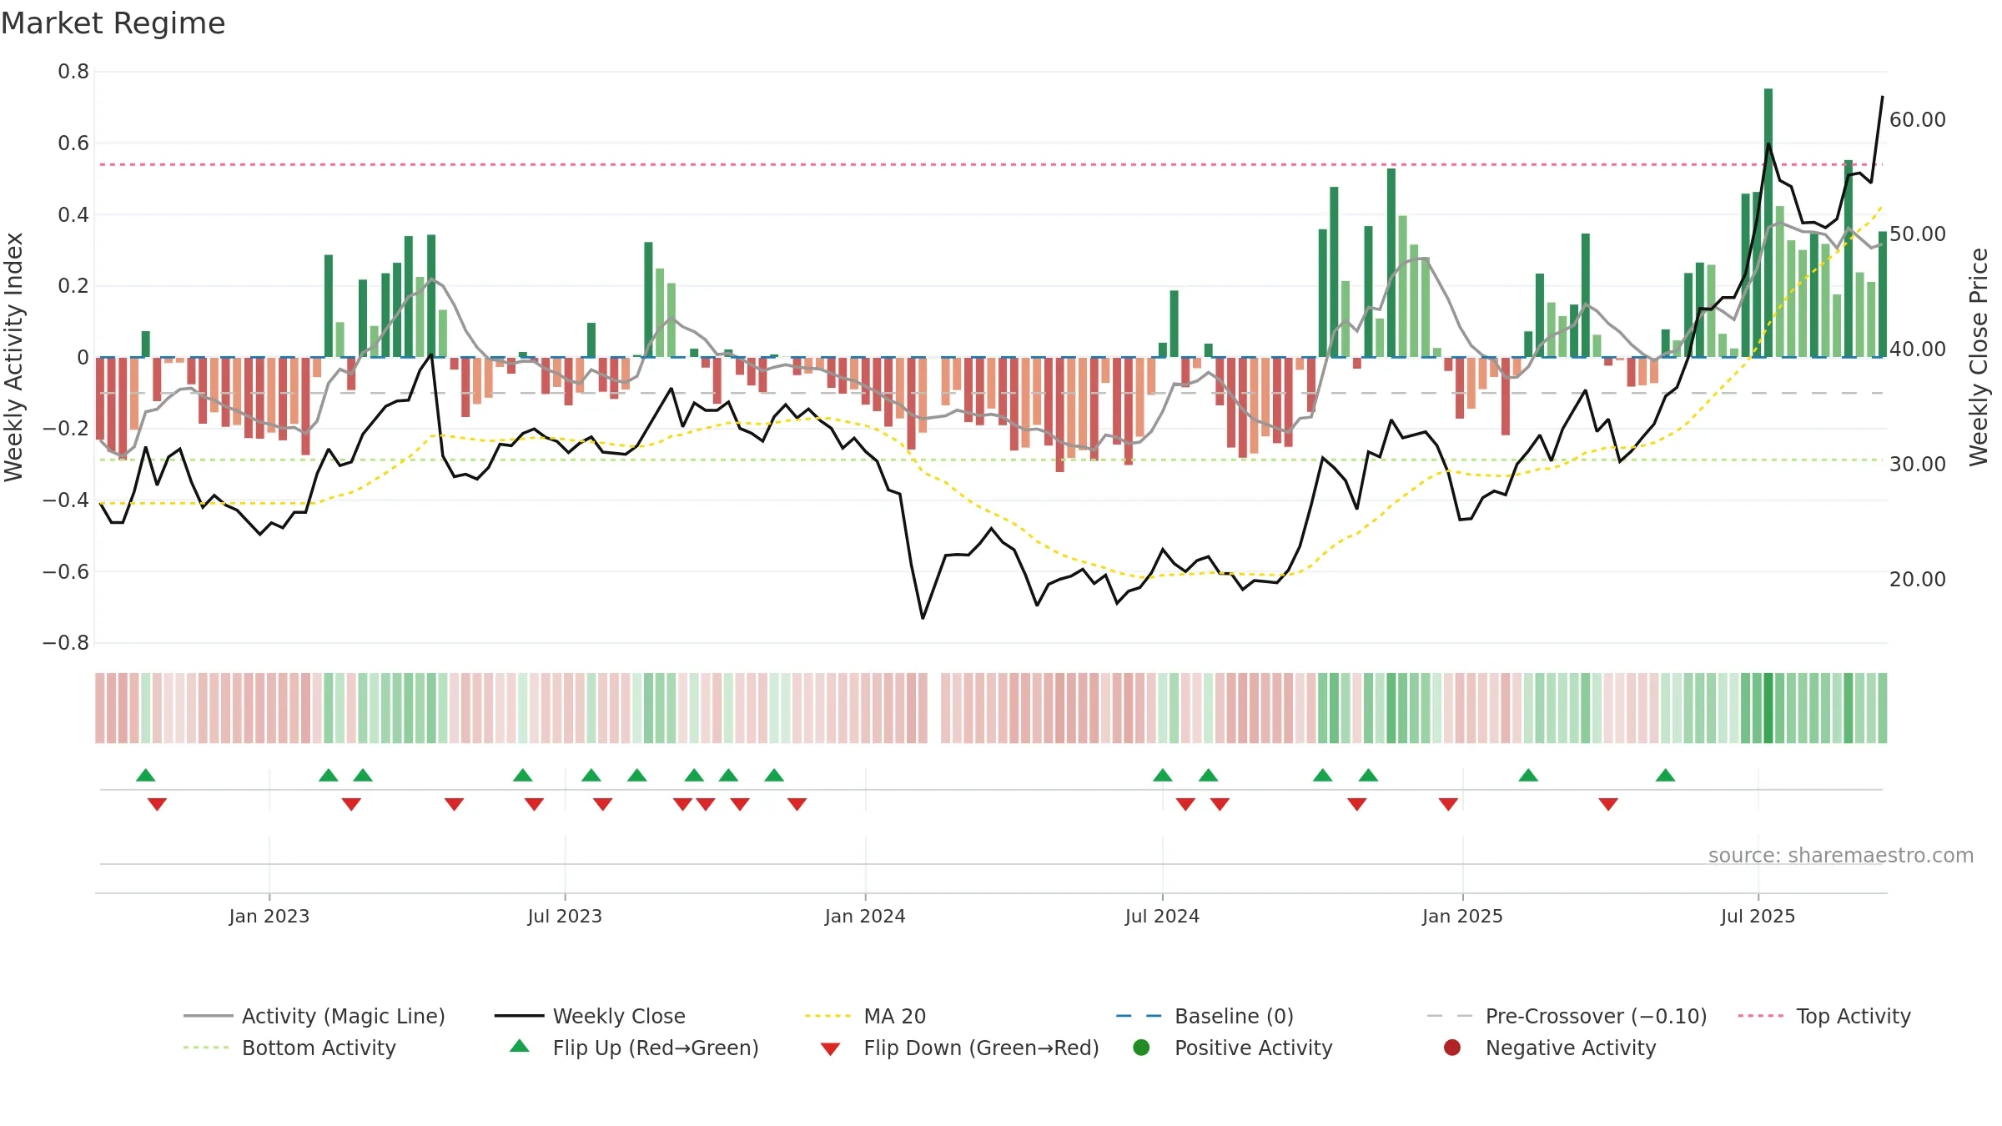This screenshot has height=1126, width=2002.
Task: Toggle the Baseline (0) legend entry
Action: pos(1205,1016)
